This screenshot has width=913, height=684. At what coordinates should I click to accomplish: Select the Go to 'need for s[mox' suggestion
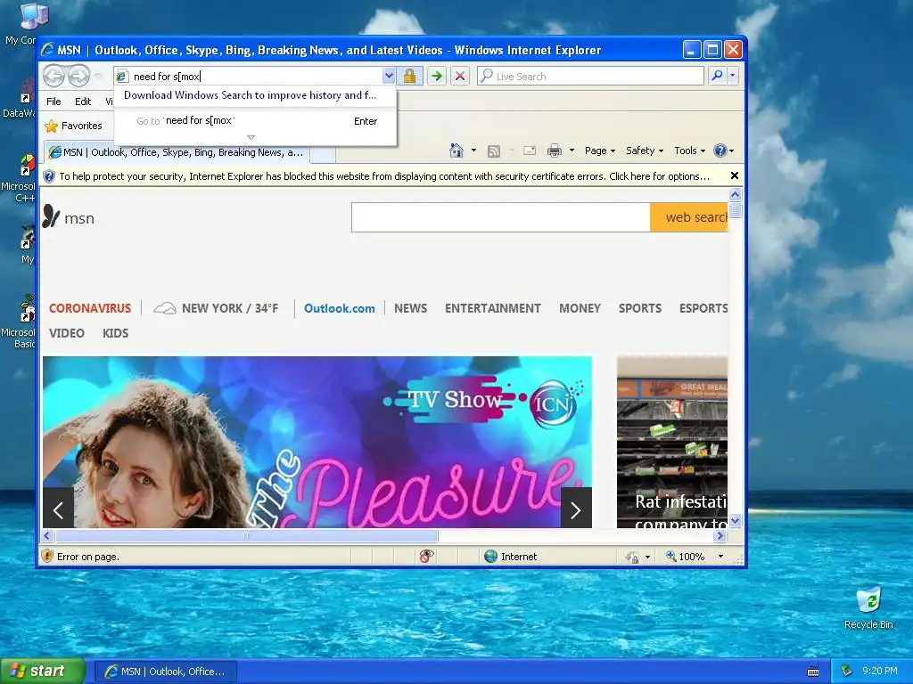255,121
